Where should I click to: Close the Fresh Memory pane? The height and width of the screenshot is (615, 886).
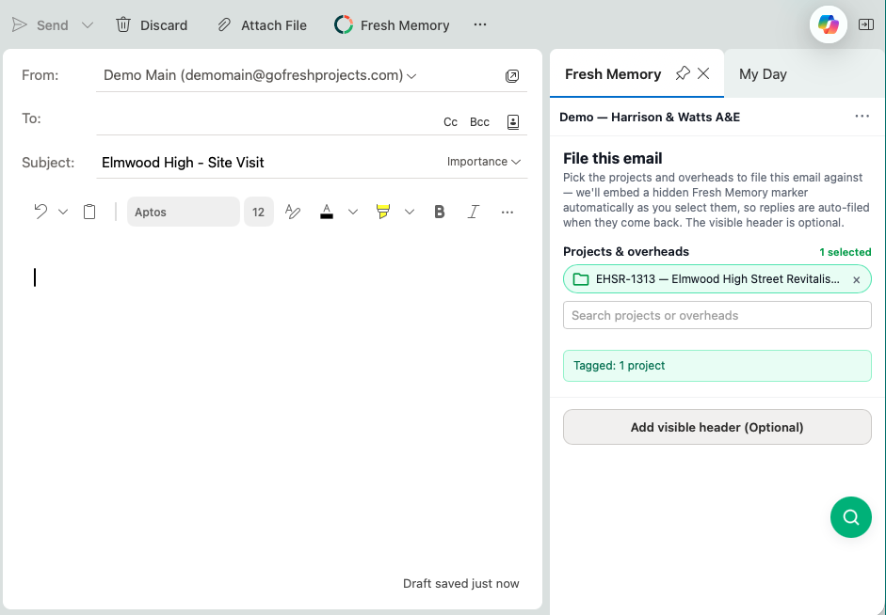(x=703, y=73)
